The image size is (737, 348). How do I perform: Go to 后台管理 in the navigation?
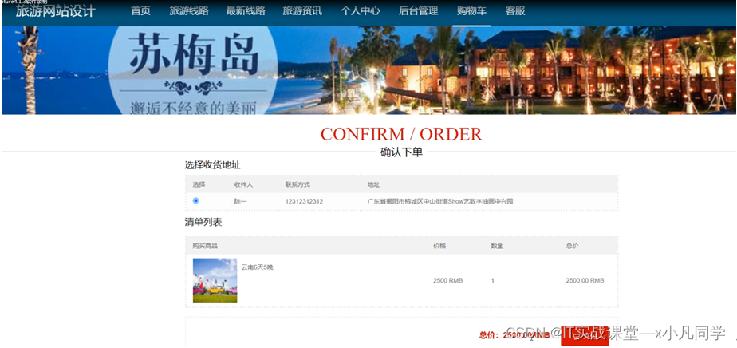pyautogui.click(x=418, y=11)
